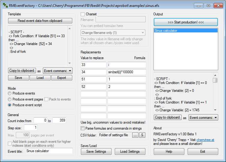Click the 'S' button beside CSV folder

[x=142, y=135]
